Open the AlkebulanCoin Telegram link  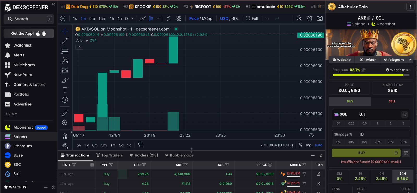coord(394,60)
